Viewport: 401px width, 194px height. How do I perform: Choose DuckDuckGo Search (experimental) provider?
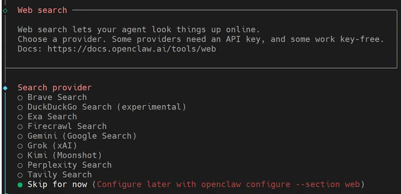click(x=106, y=107)
